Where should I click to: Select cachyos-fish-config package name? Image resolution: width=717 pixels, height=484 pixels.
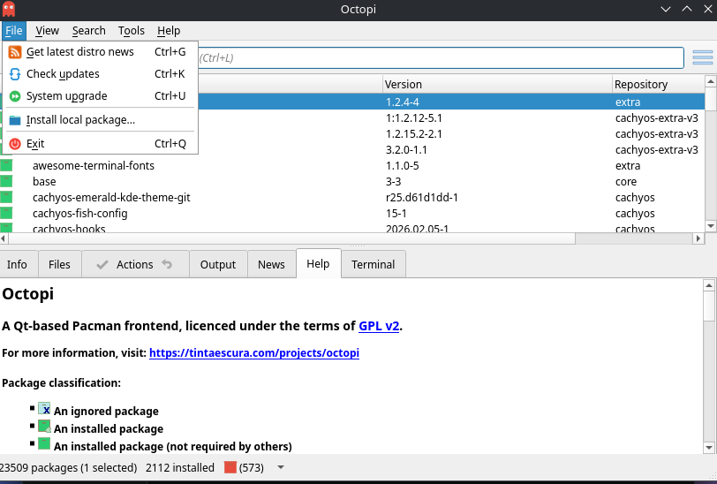tap(80, 214)
